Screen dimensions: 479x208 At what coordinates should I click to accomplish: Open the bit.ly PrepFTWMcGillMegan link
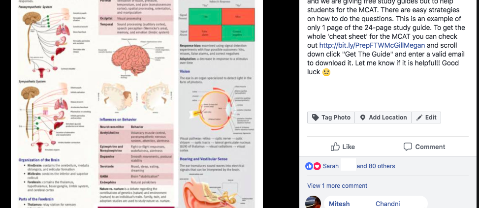(372, 45)
